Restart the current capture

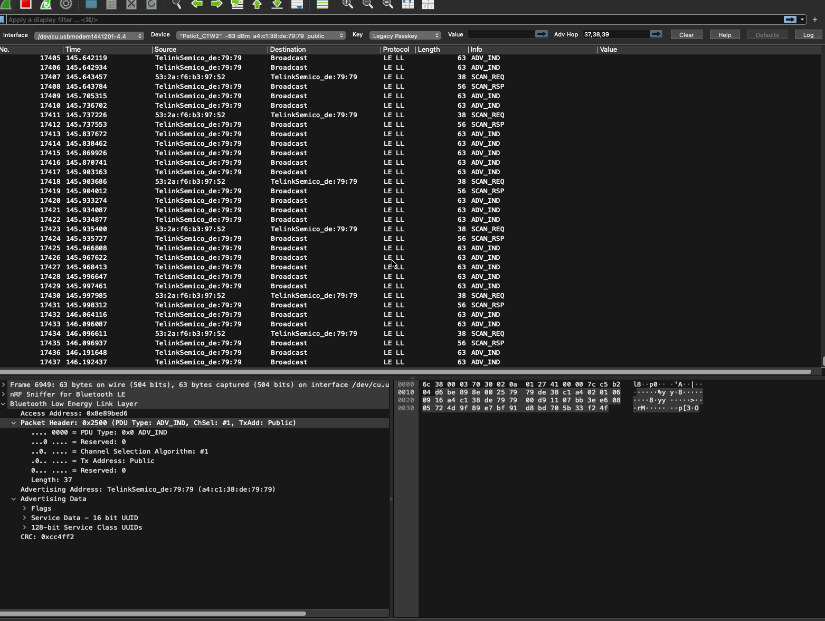coord(46,4)
